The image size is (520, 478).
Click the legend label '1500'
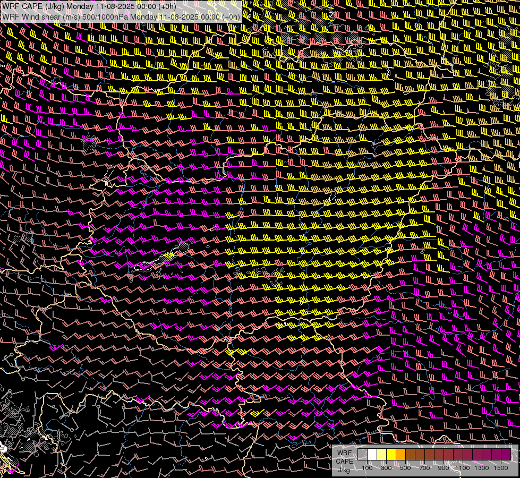(x=501, y=468)
